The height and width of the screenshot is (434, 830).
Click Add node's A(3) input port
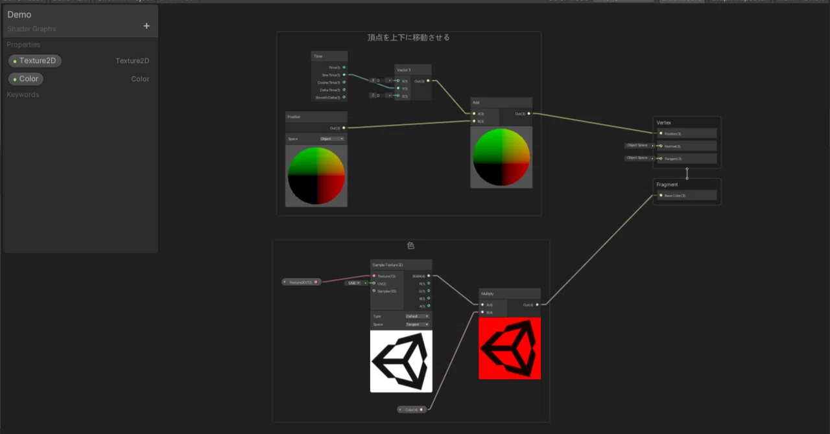(475, 114)
